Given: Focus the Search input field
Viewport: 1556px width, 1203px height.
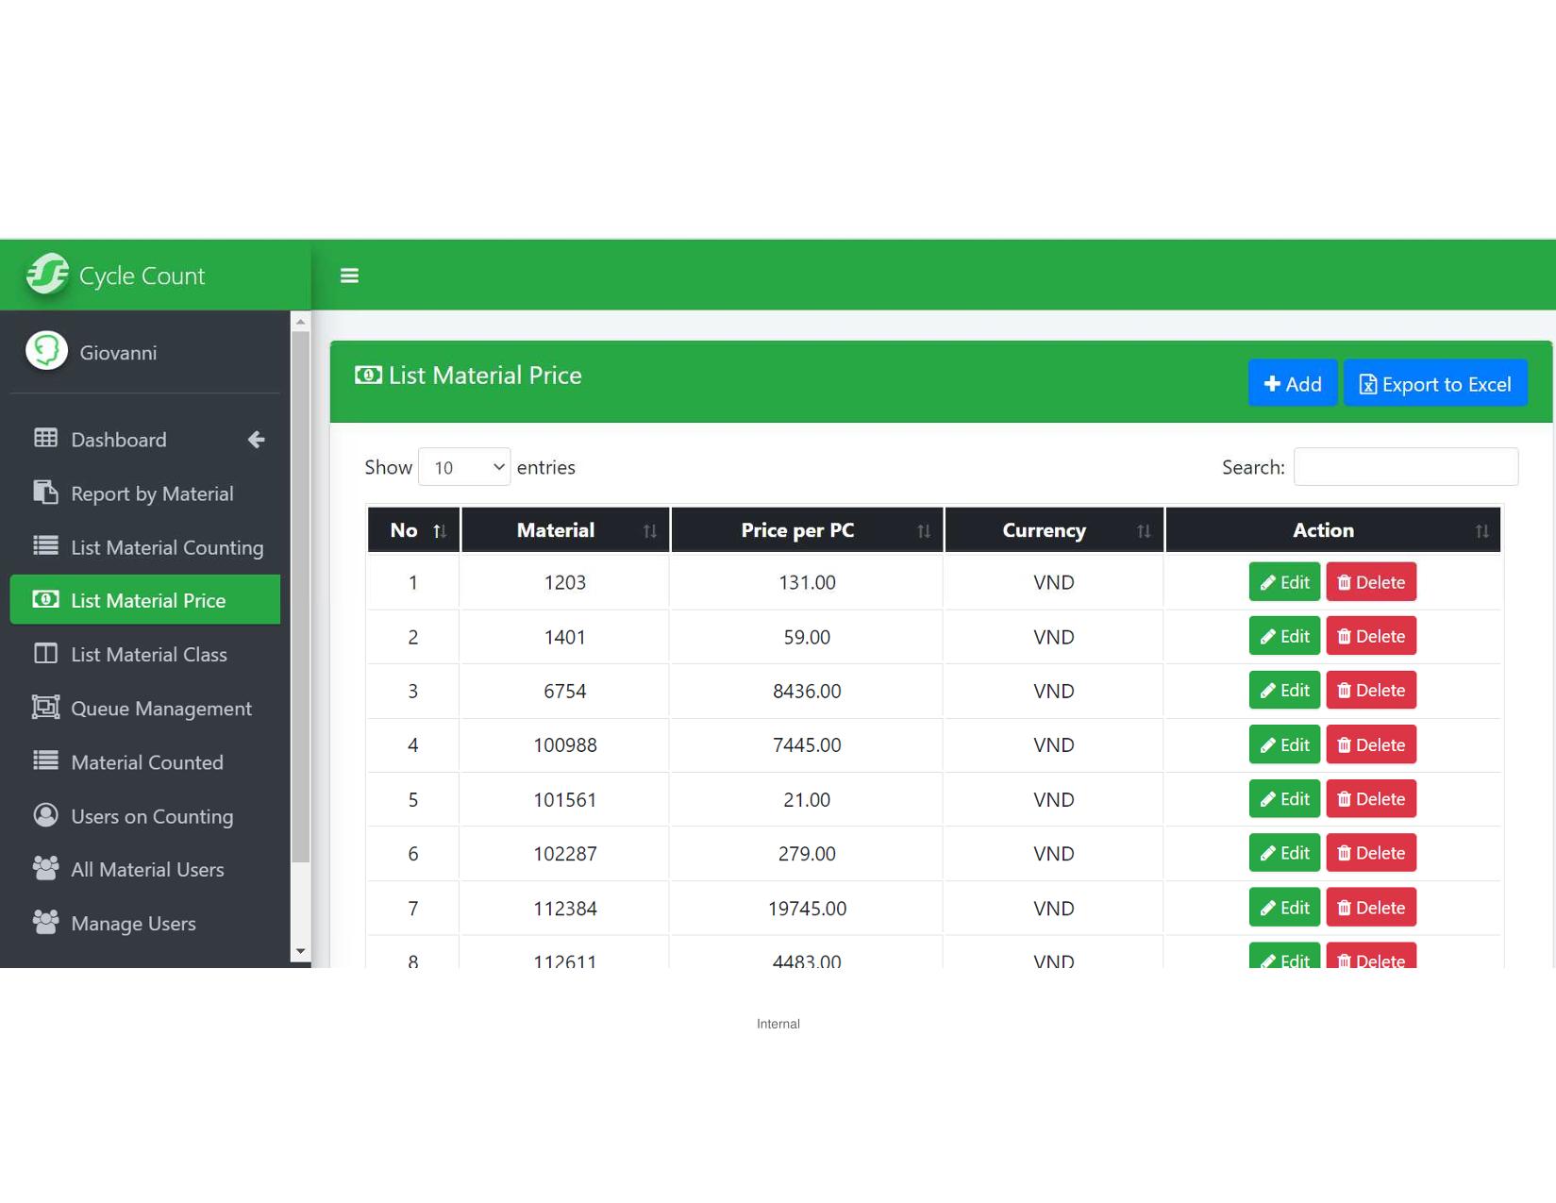Looking at the screenshot, I should coord(1405,467).
